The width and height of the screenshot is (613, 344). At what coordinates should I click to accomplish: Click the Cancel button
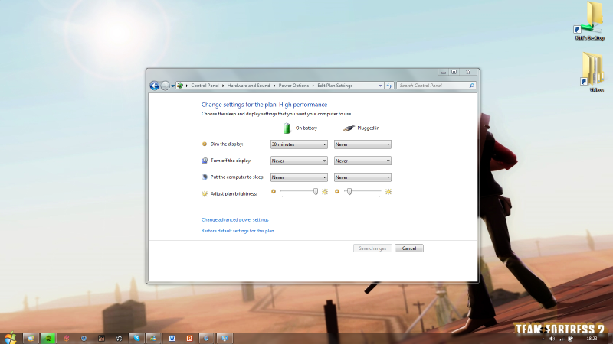tap(409, 248)
